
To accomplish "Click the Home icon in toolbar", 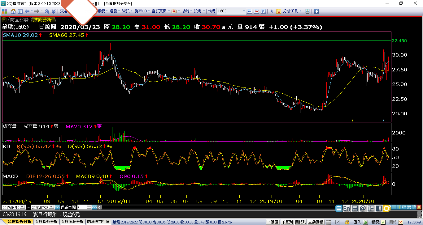I will point(13,11).
